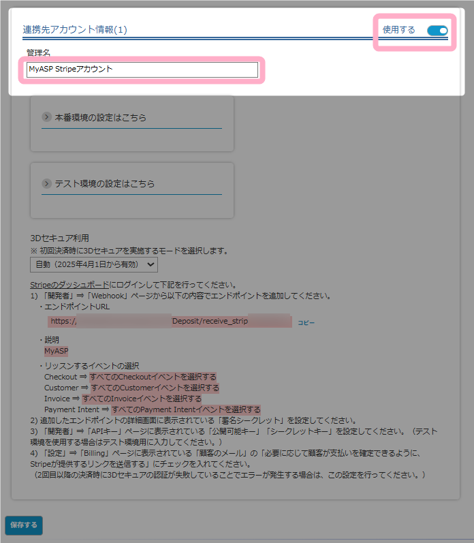Click the 連携先アカウント情報(1) heading
Viewport: 474px width, 543px height.
75,30
